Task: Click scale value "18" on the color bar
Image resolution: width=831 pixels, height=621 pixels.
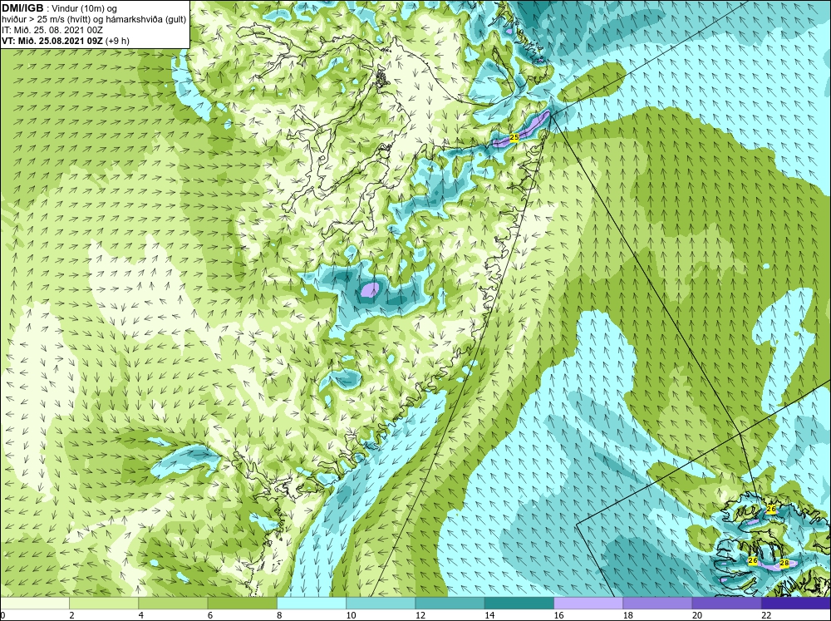Action: (x=628, y=615)
